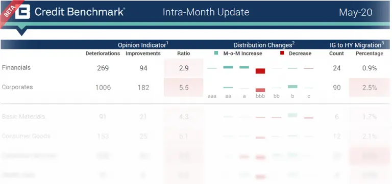Click the May-20 date label

coord(355,12)
